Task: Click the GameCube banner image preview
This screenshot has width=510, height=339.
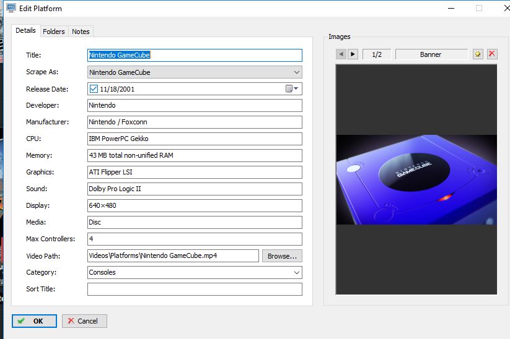Action: (416, 179)
